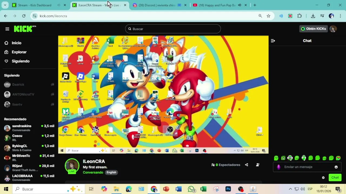Viewport: 346px width, 194px height.
Task: Open Chrome profile avatar in the toolbar
Action: tap(331, 16)
